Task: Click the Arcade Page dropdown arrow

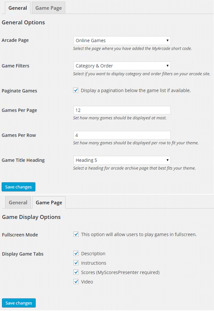Action: (x=168, y=40)
